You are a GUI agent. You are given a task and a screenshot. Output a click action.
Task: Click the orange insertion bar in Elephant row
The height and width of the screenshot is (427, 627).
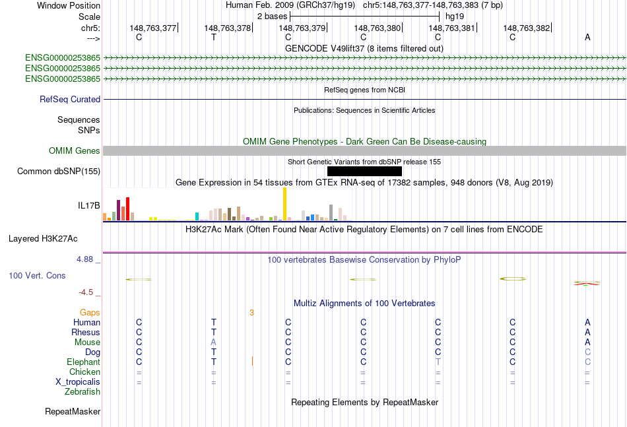252,361
